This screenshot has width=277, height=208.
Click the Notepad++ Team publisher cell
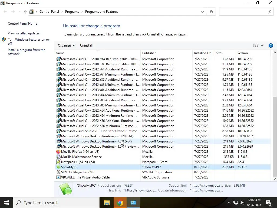point(155,162)
